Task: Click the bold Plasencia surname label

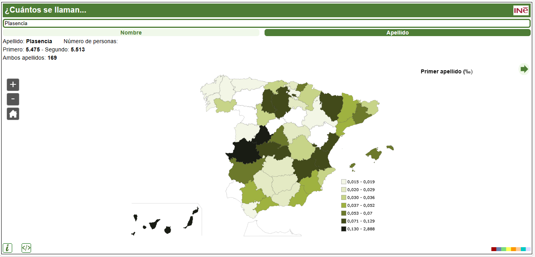Action: pos(39,41)
